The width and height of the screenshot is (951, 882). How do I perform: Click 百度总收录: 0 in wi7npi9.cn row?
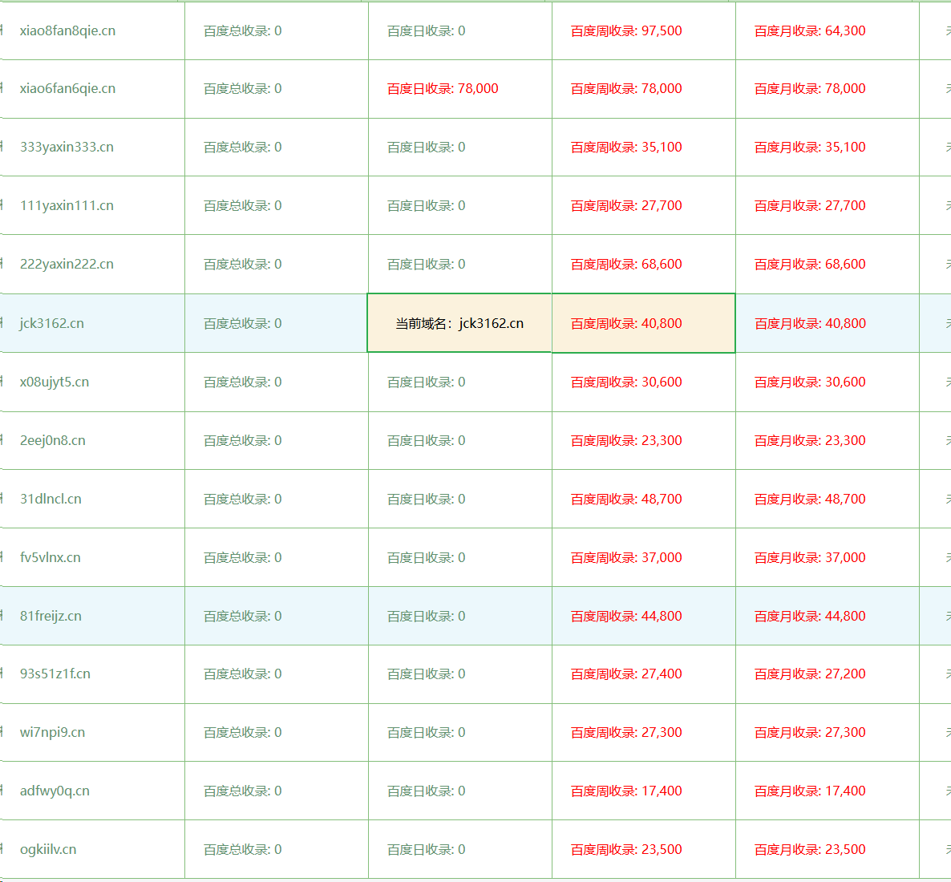243,733
